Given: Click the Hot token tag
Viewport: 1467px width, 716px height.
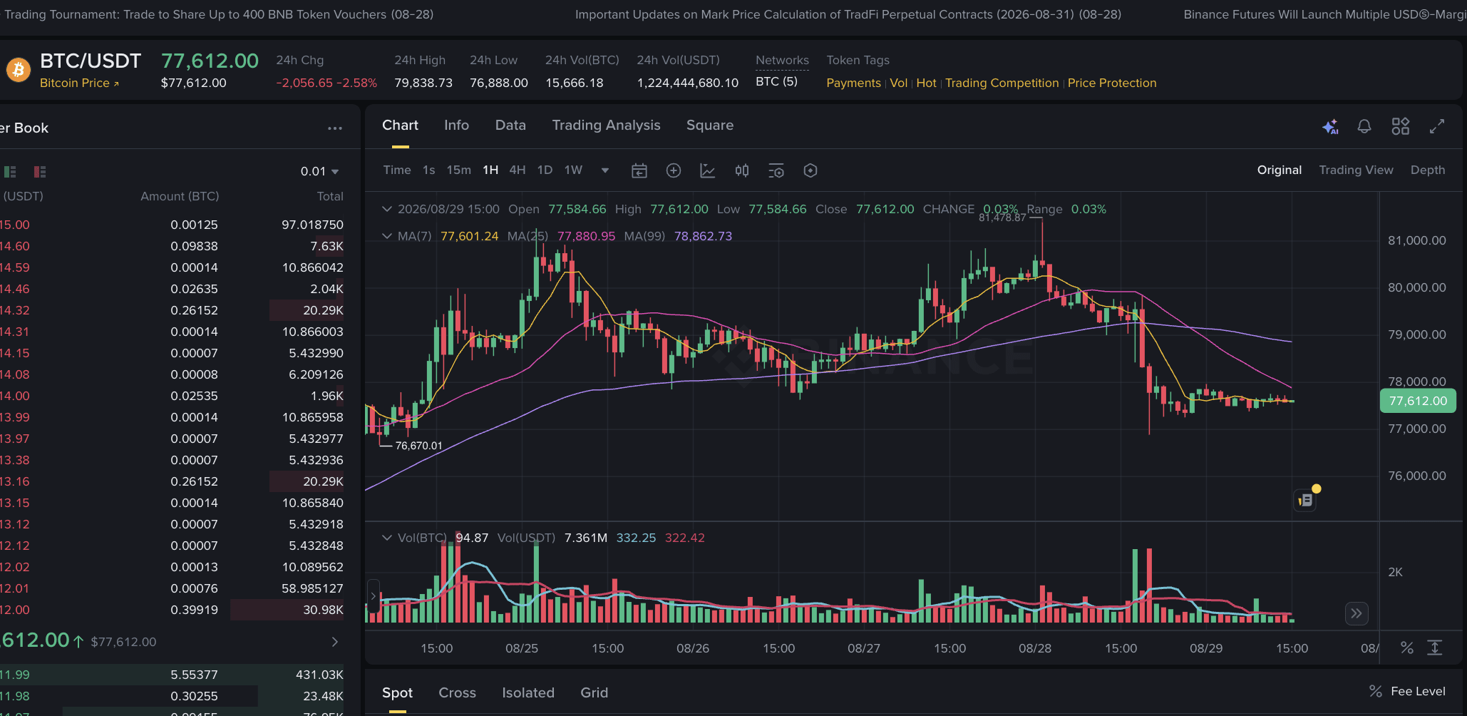Looking at the screenshot, I should pyautogui.click(x=926, y=83).
